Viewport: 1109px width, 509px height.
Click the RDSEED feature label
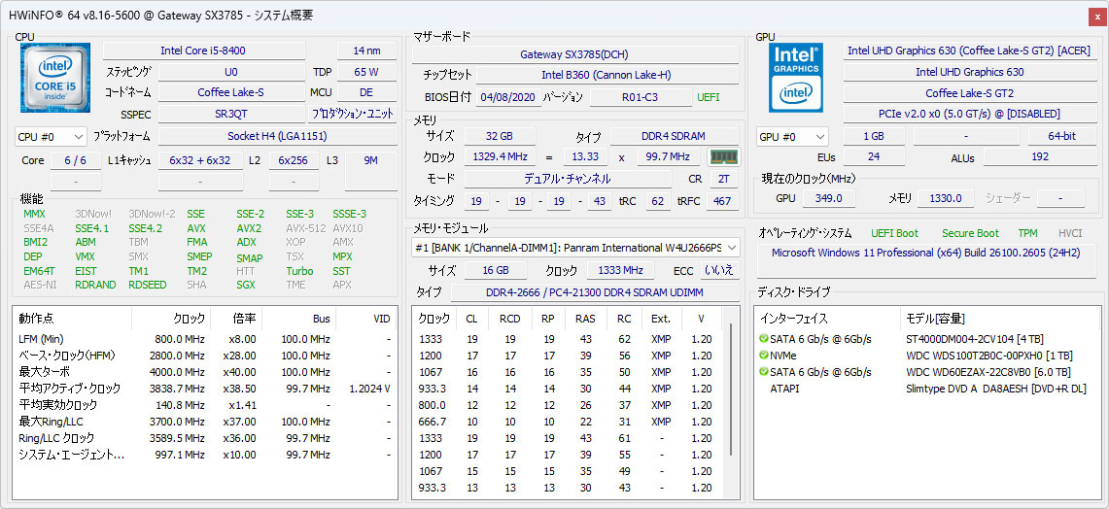point(148,285)
